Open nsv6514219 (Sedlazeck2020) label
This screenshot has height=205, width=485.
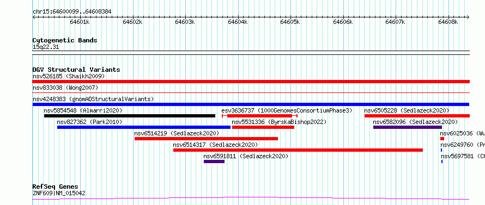tap(177, 133)
